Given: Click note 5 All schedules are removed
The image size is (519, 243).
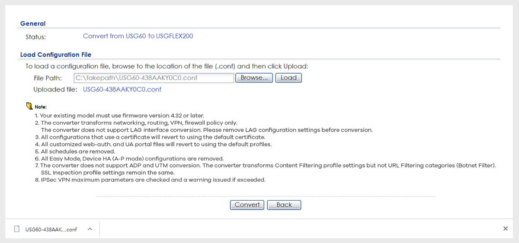Looking at the screenshot, I should pos(75,151).
